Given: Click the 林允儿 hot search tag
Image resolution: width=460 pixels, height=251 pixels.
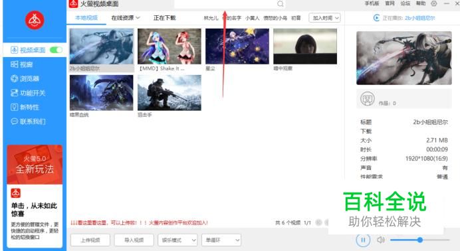Looking at the screenshot, I should point(211,18).
